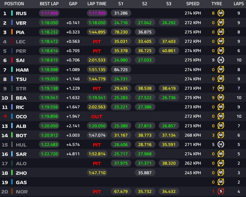Image resolution: width=246 pixels, height=197 pixels.
Task: Select the medium tyre icon for ALO
Action: pos(221,163)
